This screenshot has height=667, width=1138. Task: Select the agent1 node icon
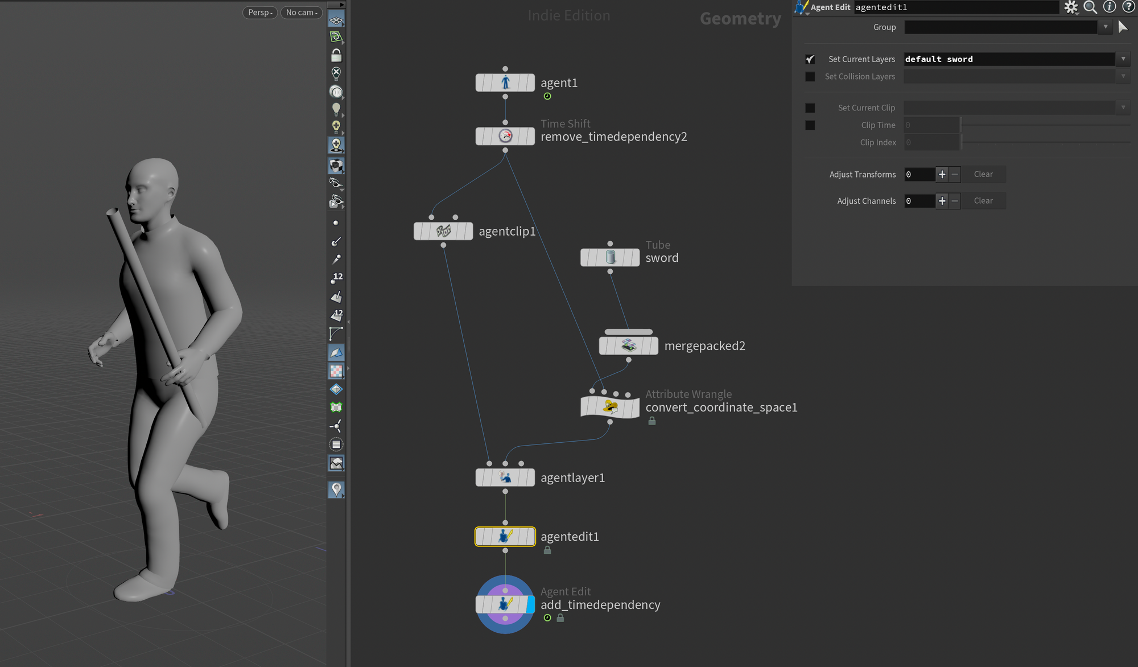tap(505, 82)
